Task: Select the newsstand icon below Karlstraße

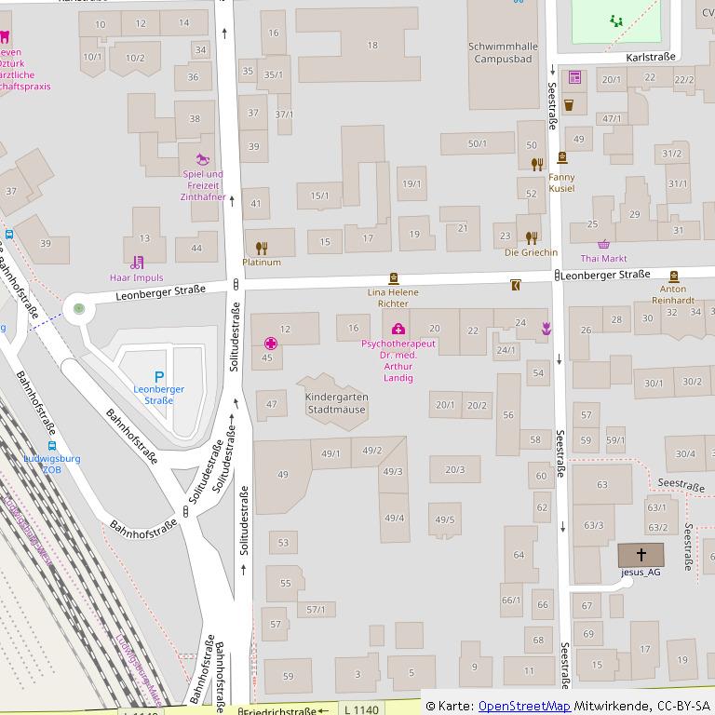Action: (574, 77)
